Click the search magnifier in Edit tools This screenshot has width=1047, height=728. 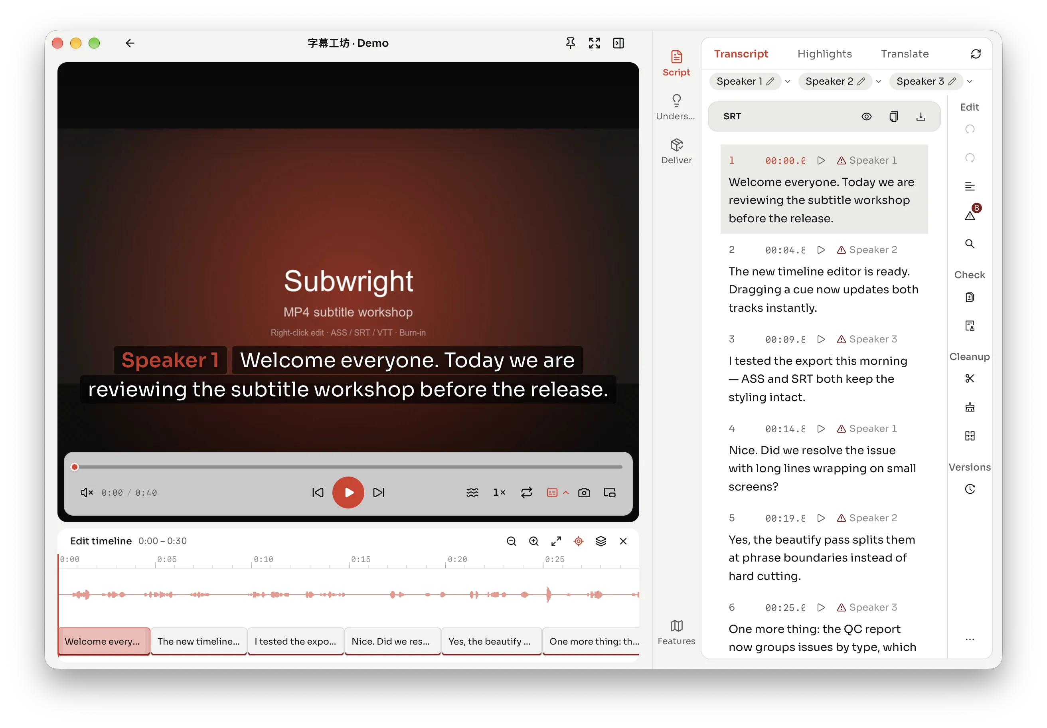970,244
